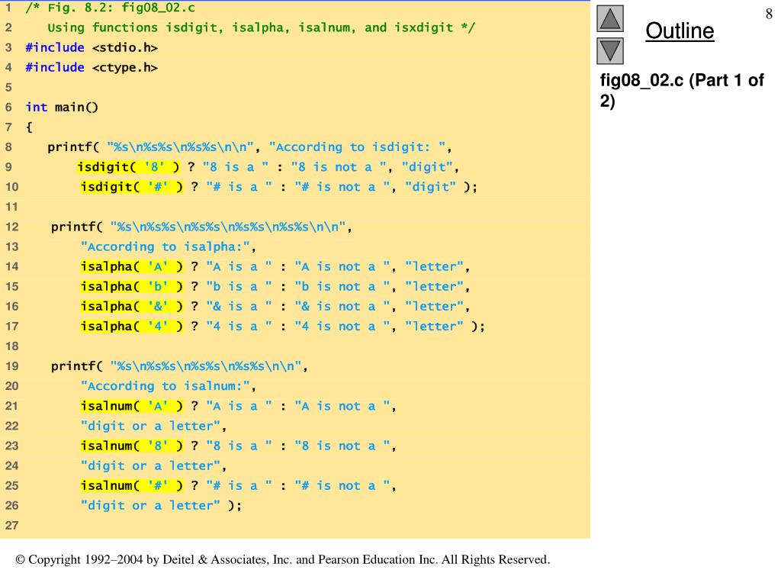
Task: Click highlighted isalpha( 'b' ) call
Action: [131, 287]
